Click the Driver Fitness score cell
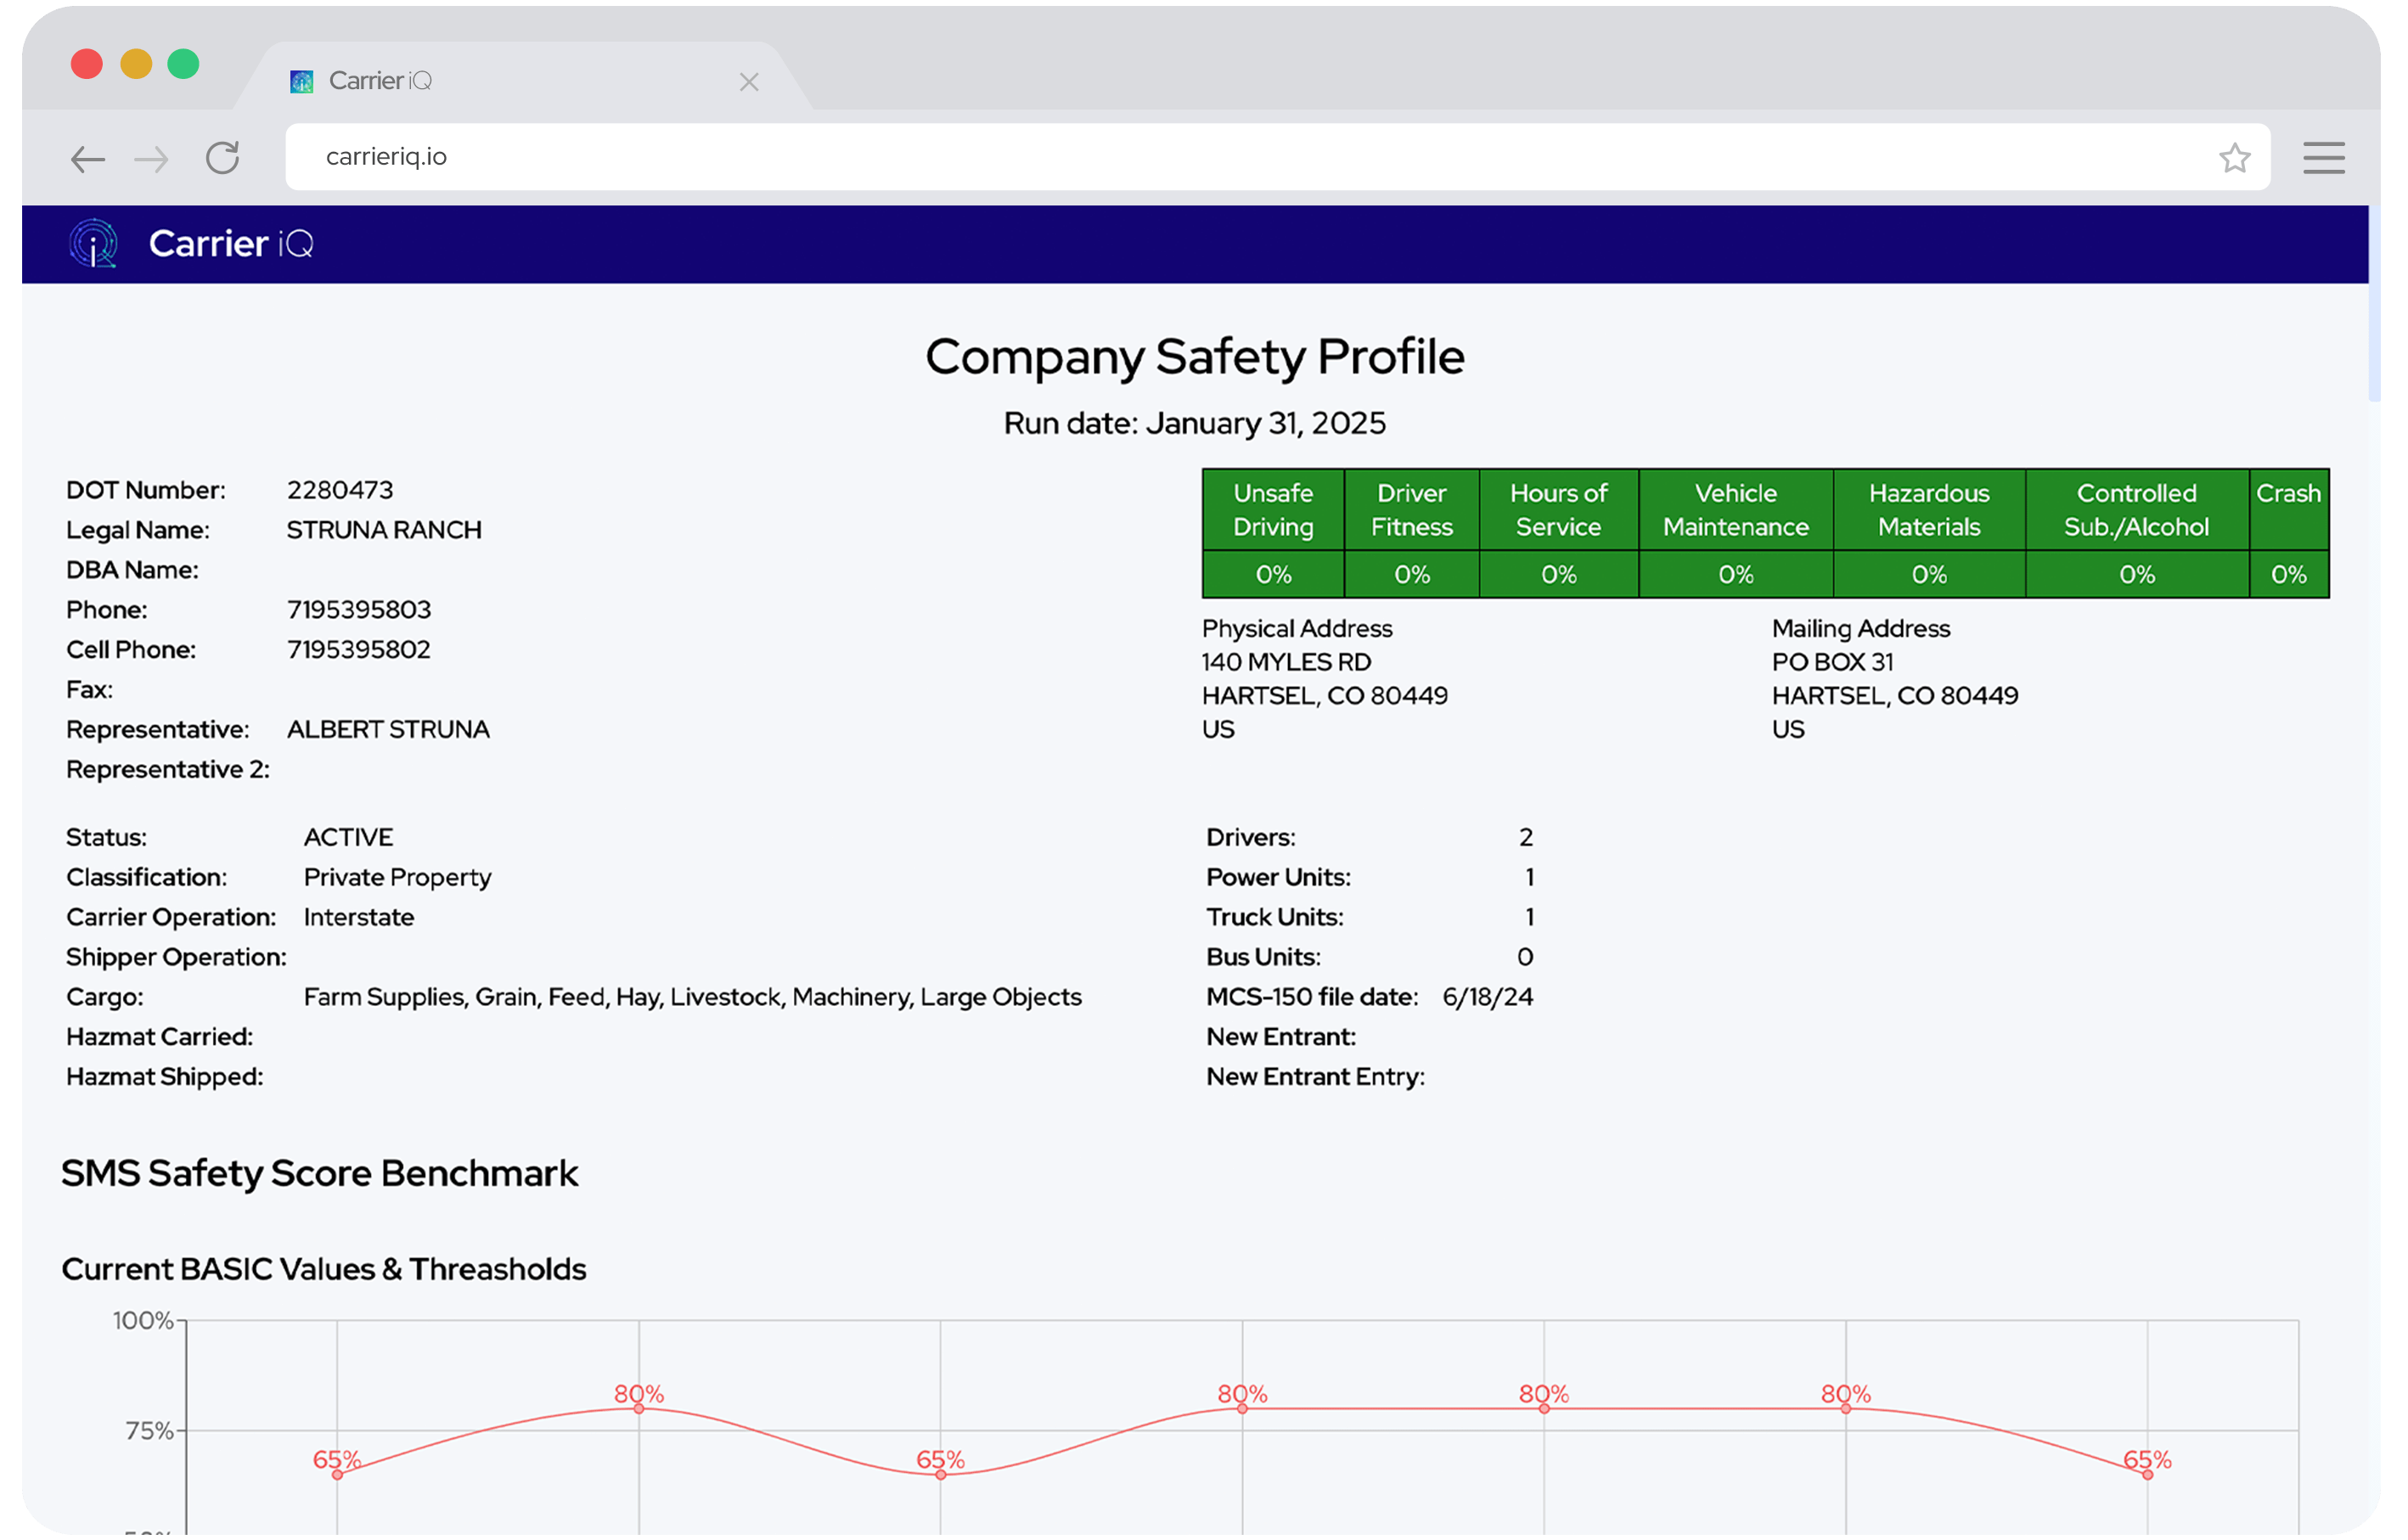2408x1540 pixels. [1411, 574]
